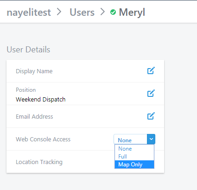Click the Display Name row label
Screen dimensions: 197x190
[34, 71]
